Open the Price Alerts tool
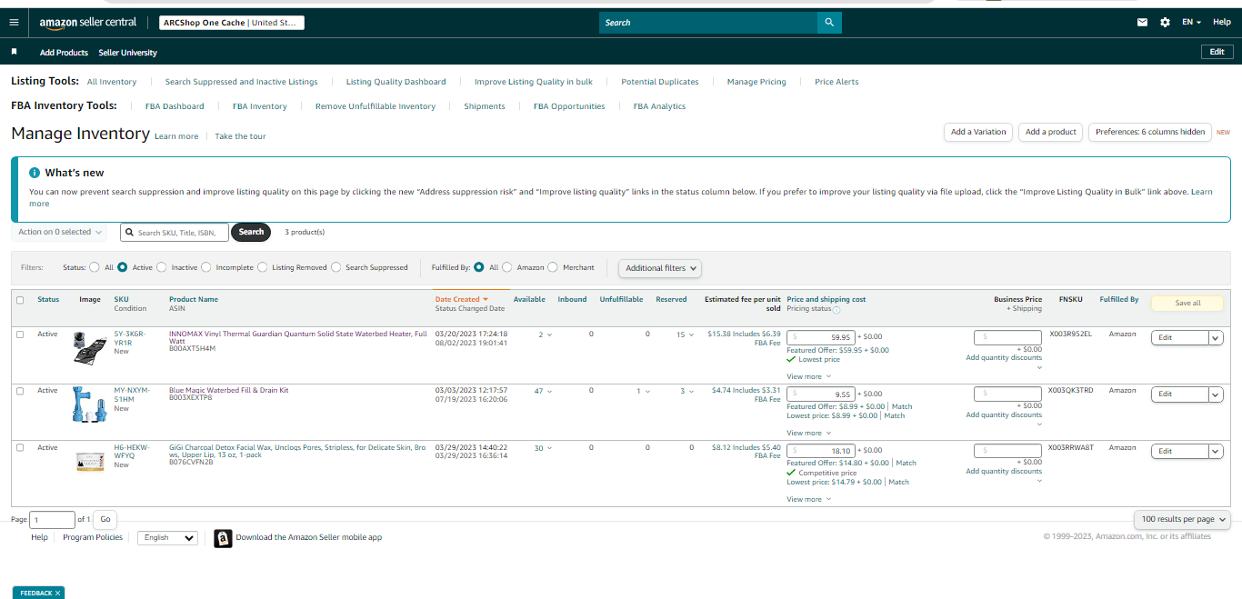Screen dimensions: 1242x599 pyautogui.click(x=836, y=82)
